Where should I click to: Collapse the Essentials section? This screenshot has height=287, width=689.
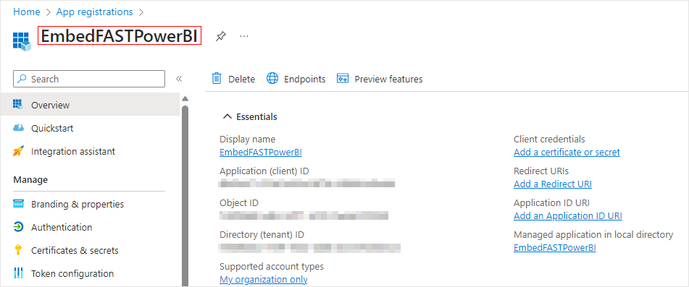227,116
